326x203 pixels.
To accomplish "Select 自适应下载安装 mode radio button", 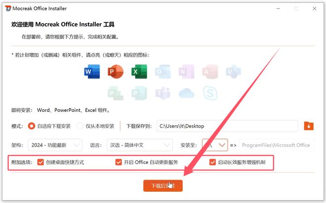I will (x=32, y=126).
